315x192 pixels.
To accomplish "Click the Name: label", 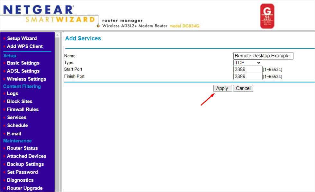I will pos(70,56).
